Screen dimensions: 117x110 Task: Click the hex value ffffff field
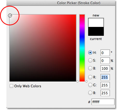[x=103, y=102]
